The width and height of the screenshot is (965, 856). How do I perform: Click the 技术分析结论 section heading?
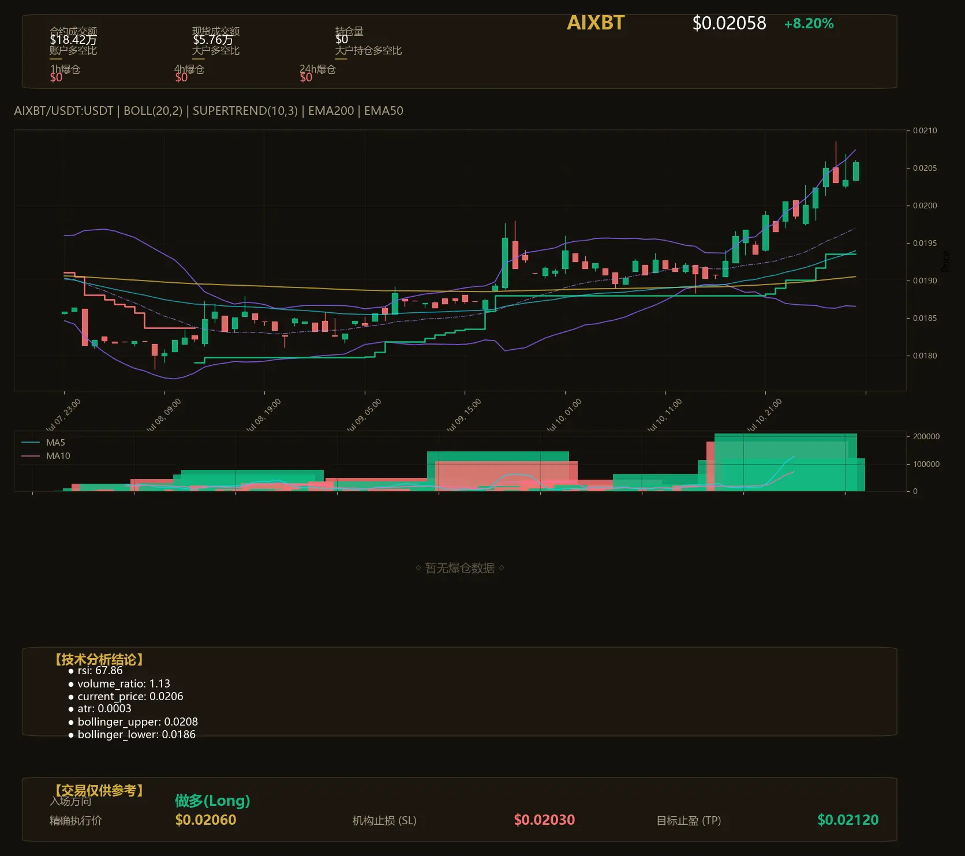point(98,659)
